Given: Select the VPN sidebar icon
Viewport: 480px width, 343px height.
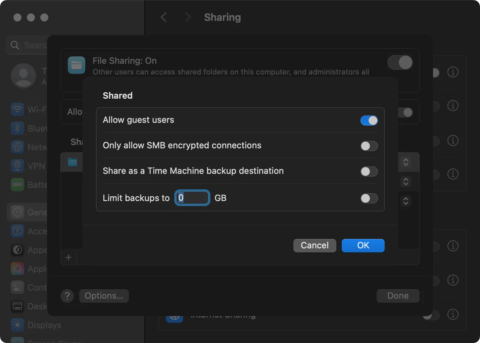Looking at the screenshot, I should coord(17,166).
